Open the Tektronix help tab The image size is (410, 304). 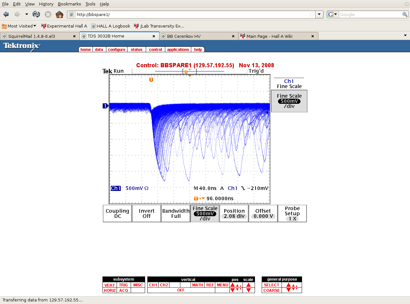(x=198, y=50)
